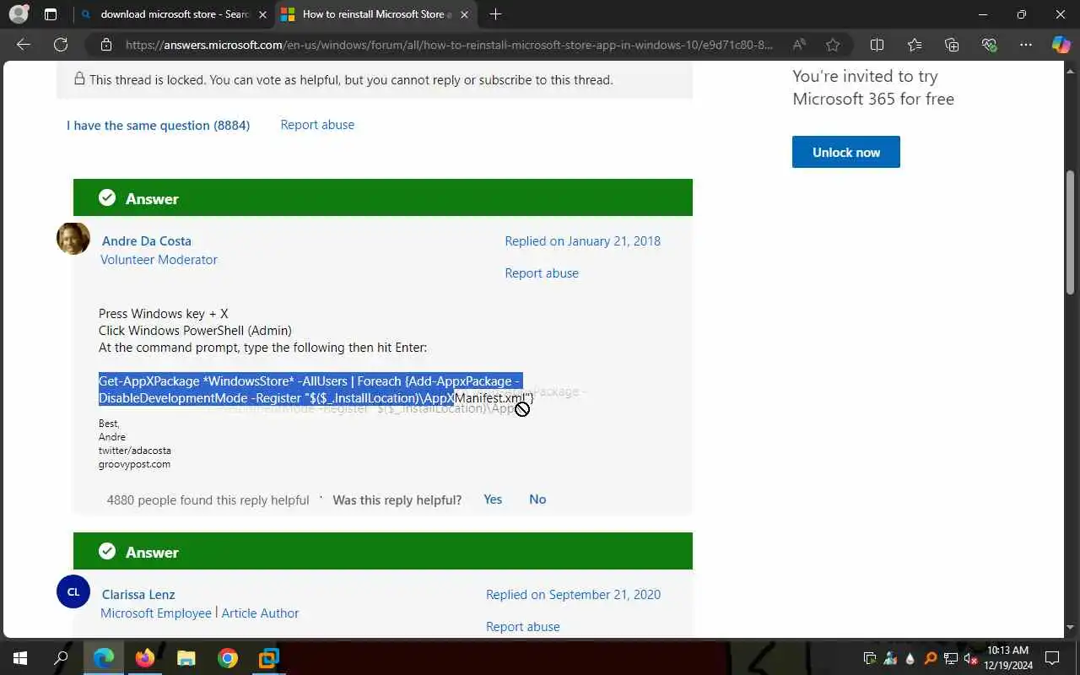Screen dimensions: 1080x675
Task: Open Andre Da Costa's profile link
Action: point(147,240)
